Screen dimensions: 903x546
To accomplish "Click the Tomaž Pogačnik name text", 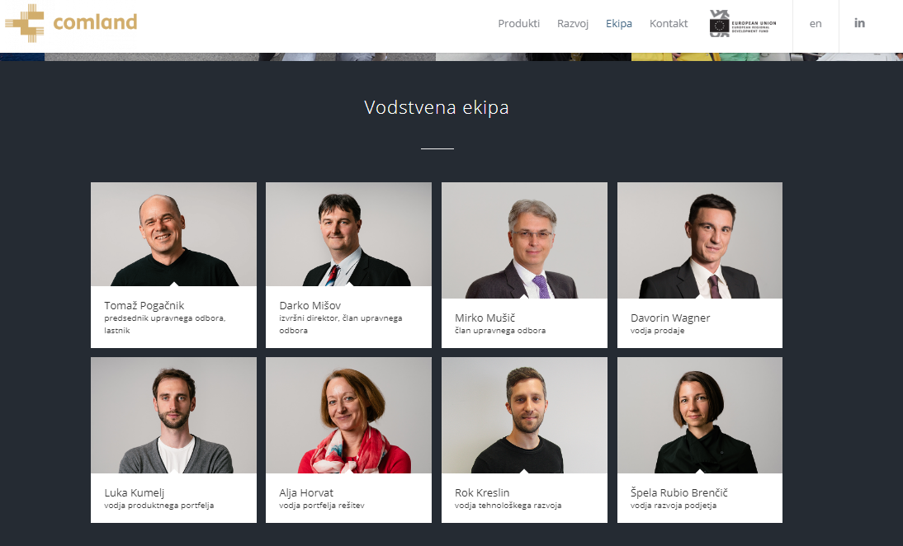I will point(144,305).
